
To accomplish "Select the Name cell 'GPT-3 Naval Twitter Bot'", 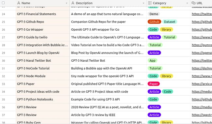I will 42,61.
